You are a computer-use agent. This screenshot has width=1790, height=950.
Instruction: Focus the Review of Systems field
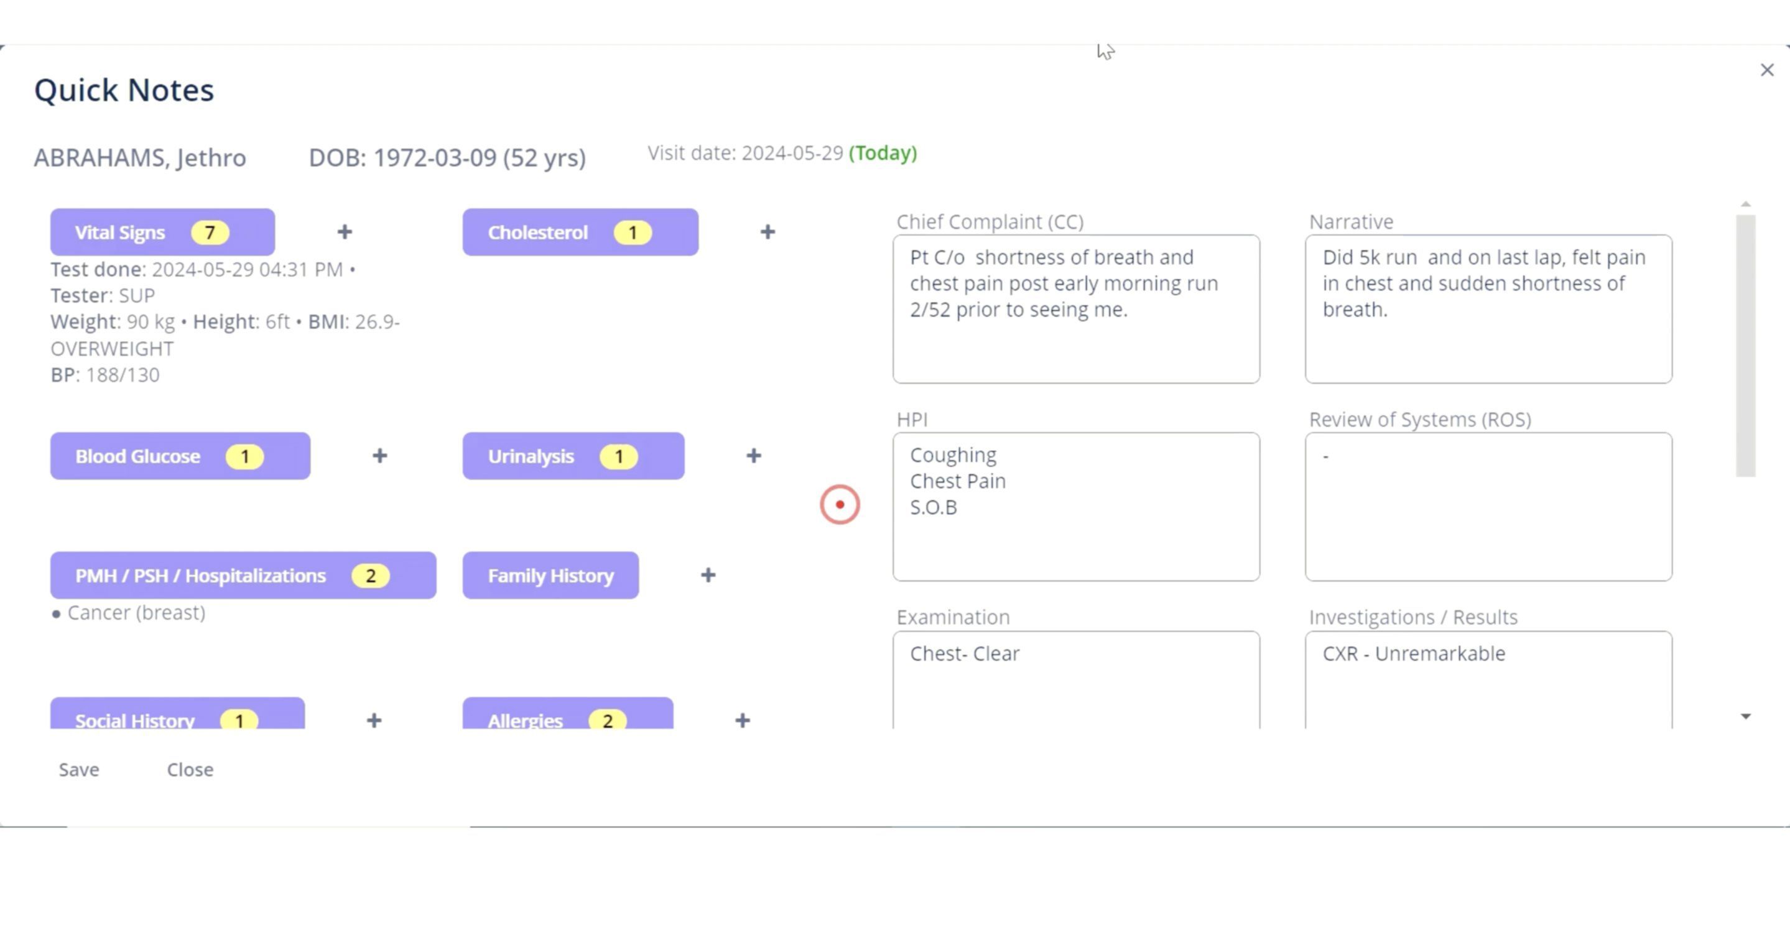tap(1488, 507)
